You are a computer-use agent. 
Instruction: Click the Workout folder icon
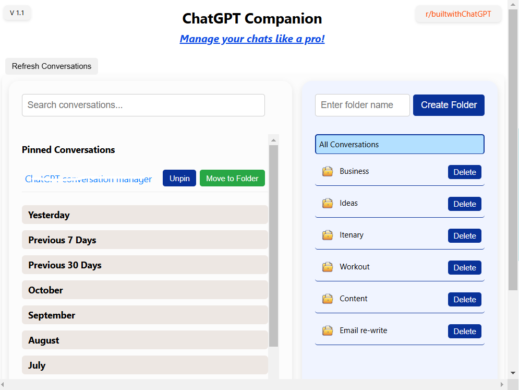[328, 267]
